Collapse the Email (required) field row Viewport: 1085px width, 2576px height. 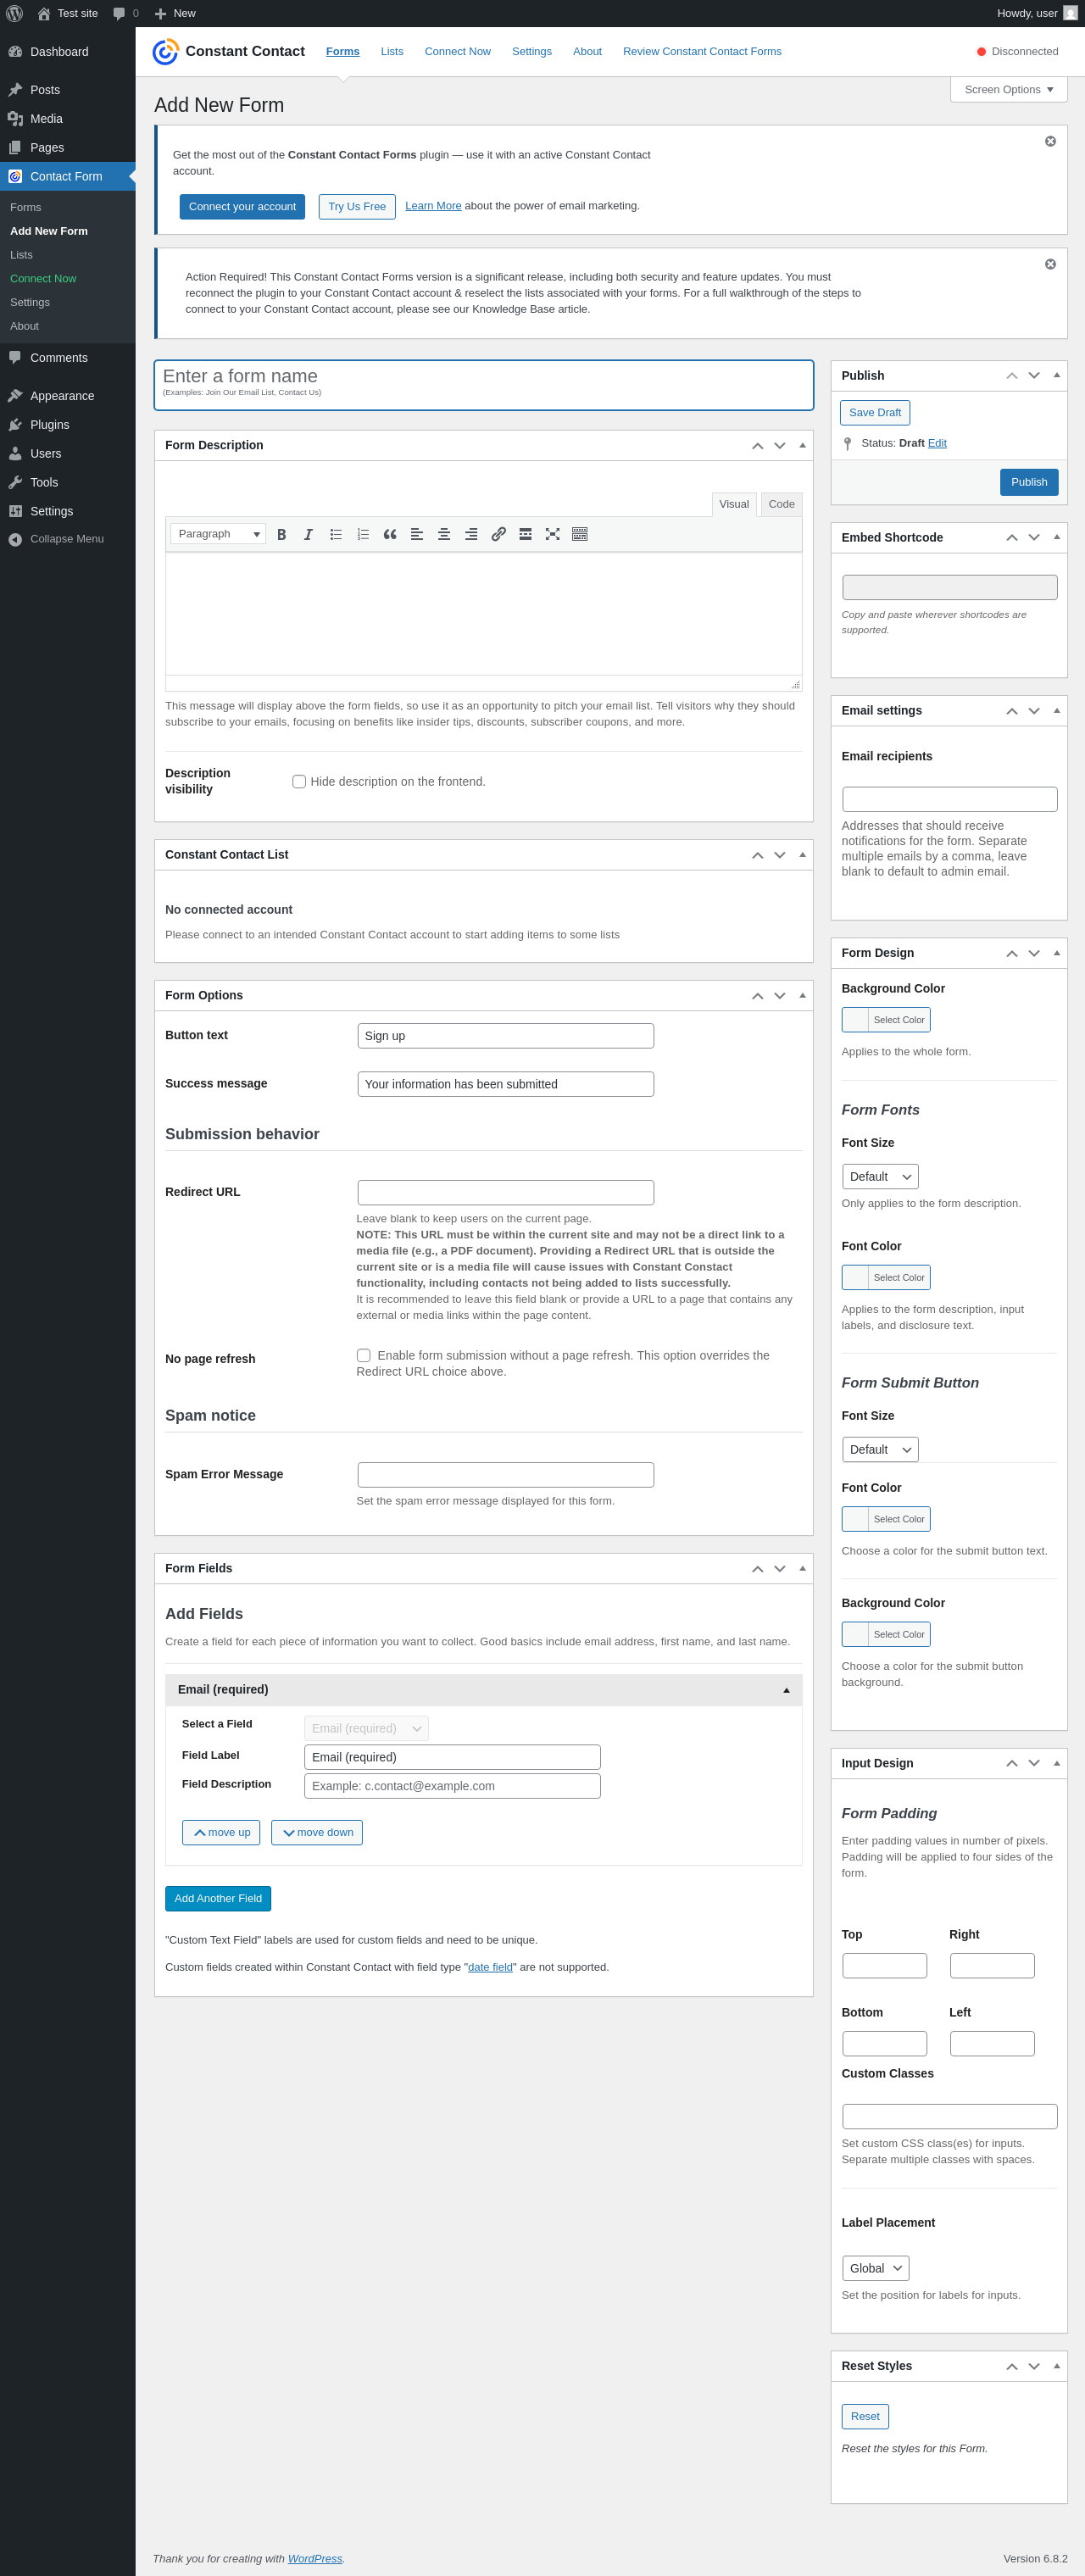pos(786,1691)
